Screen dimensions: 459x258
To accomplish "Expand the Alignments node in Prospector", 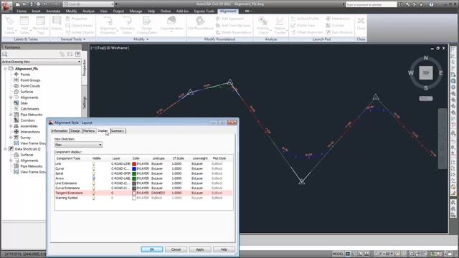I will click(x=11, y=97).
